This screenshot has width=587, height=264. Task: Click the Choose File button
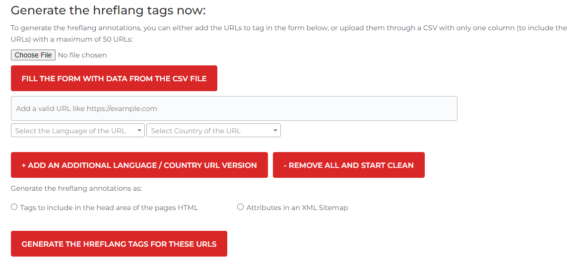point(33,55)
